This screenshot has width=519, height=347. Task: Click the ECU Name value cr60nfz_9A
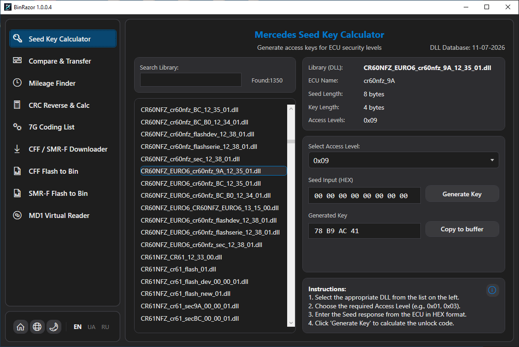pos(379,81)
